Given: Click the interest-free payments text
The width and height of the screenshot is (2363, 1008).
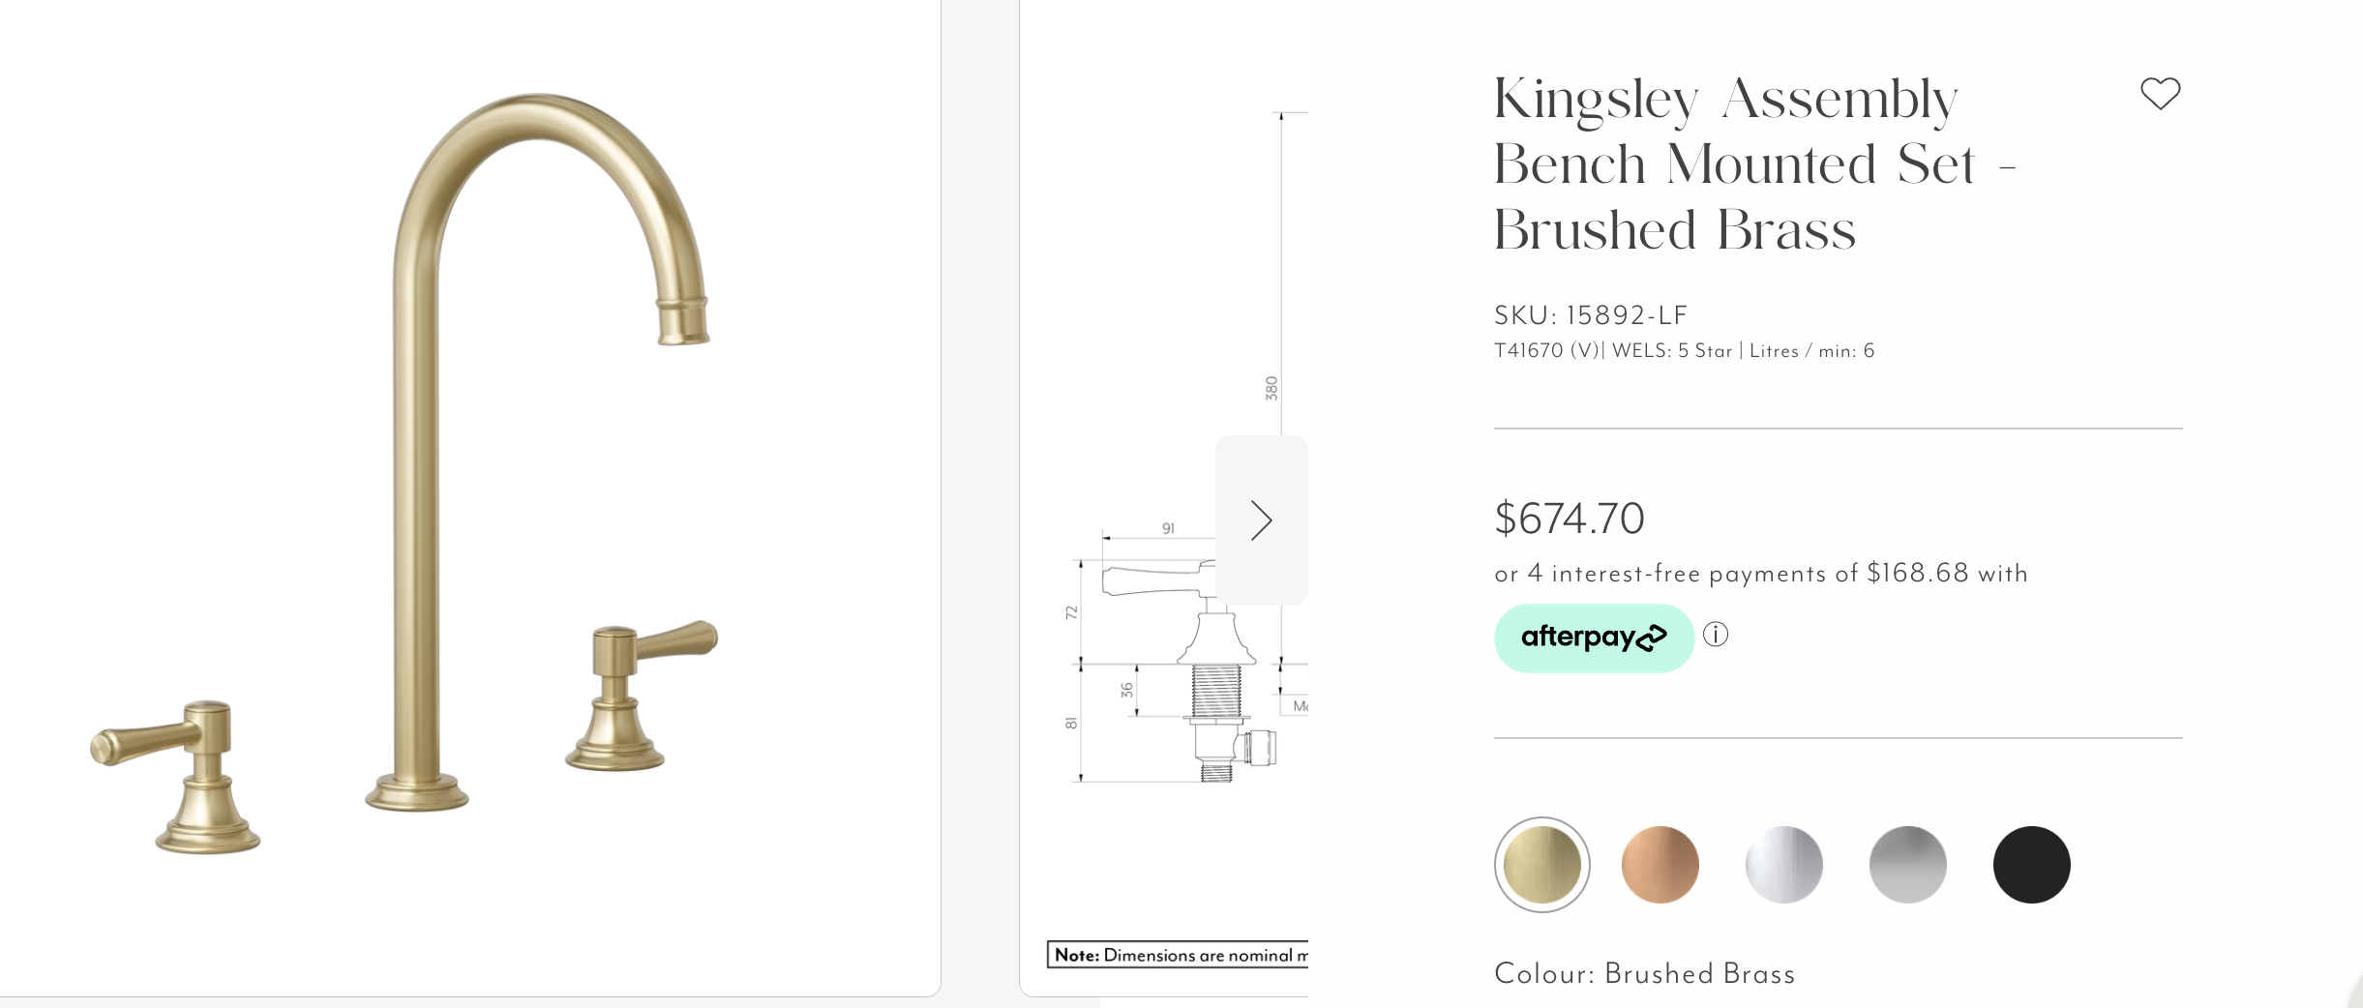Looking at the screenshot, I should 1761,574.
